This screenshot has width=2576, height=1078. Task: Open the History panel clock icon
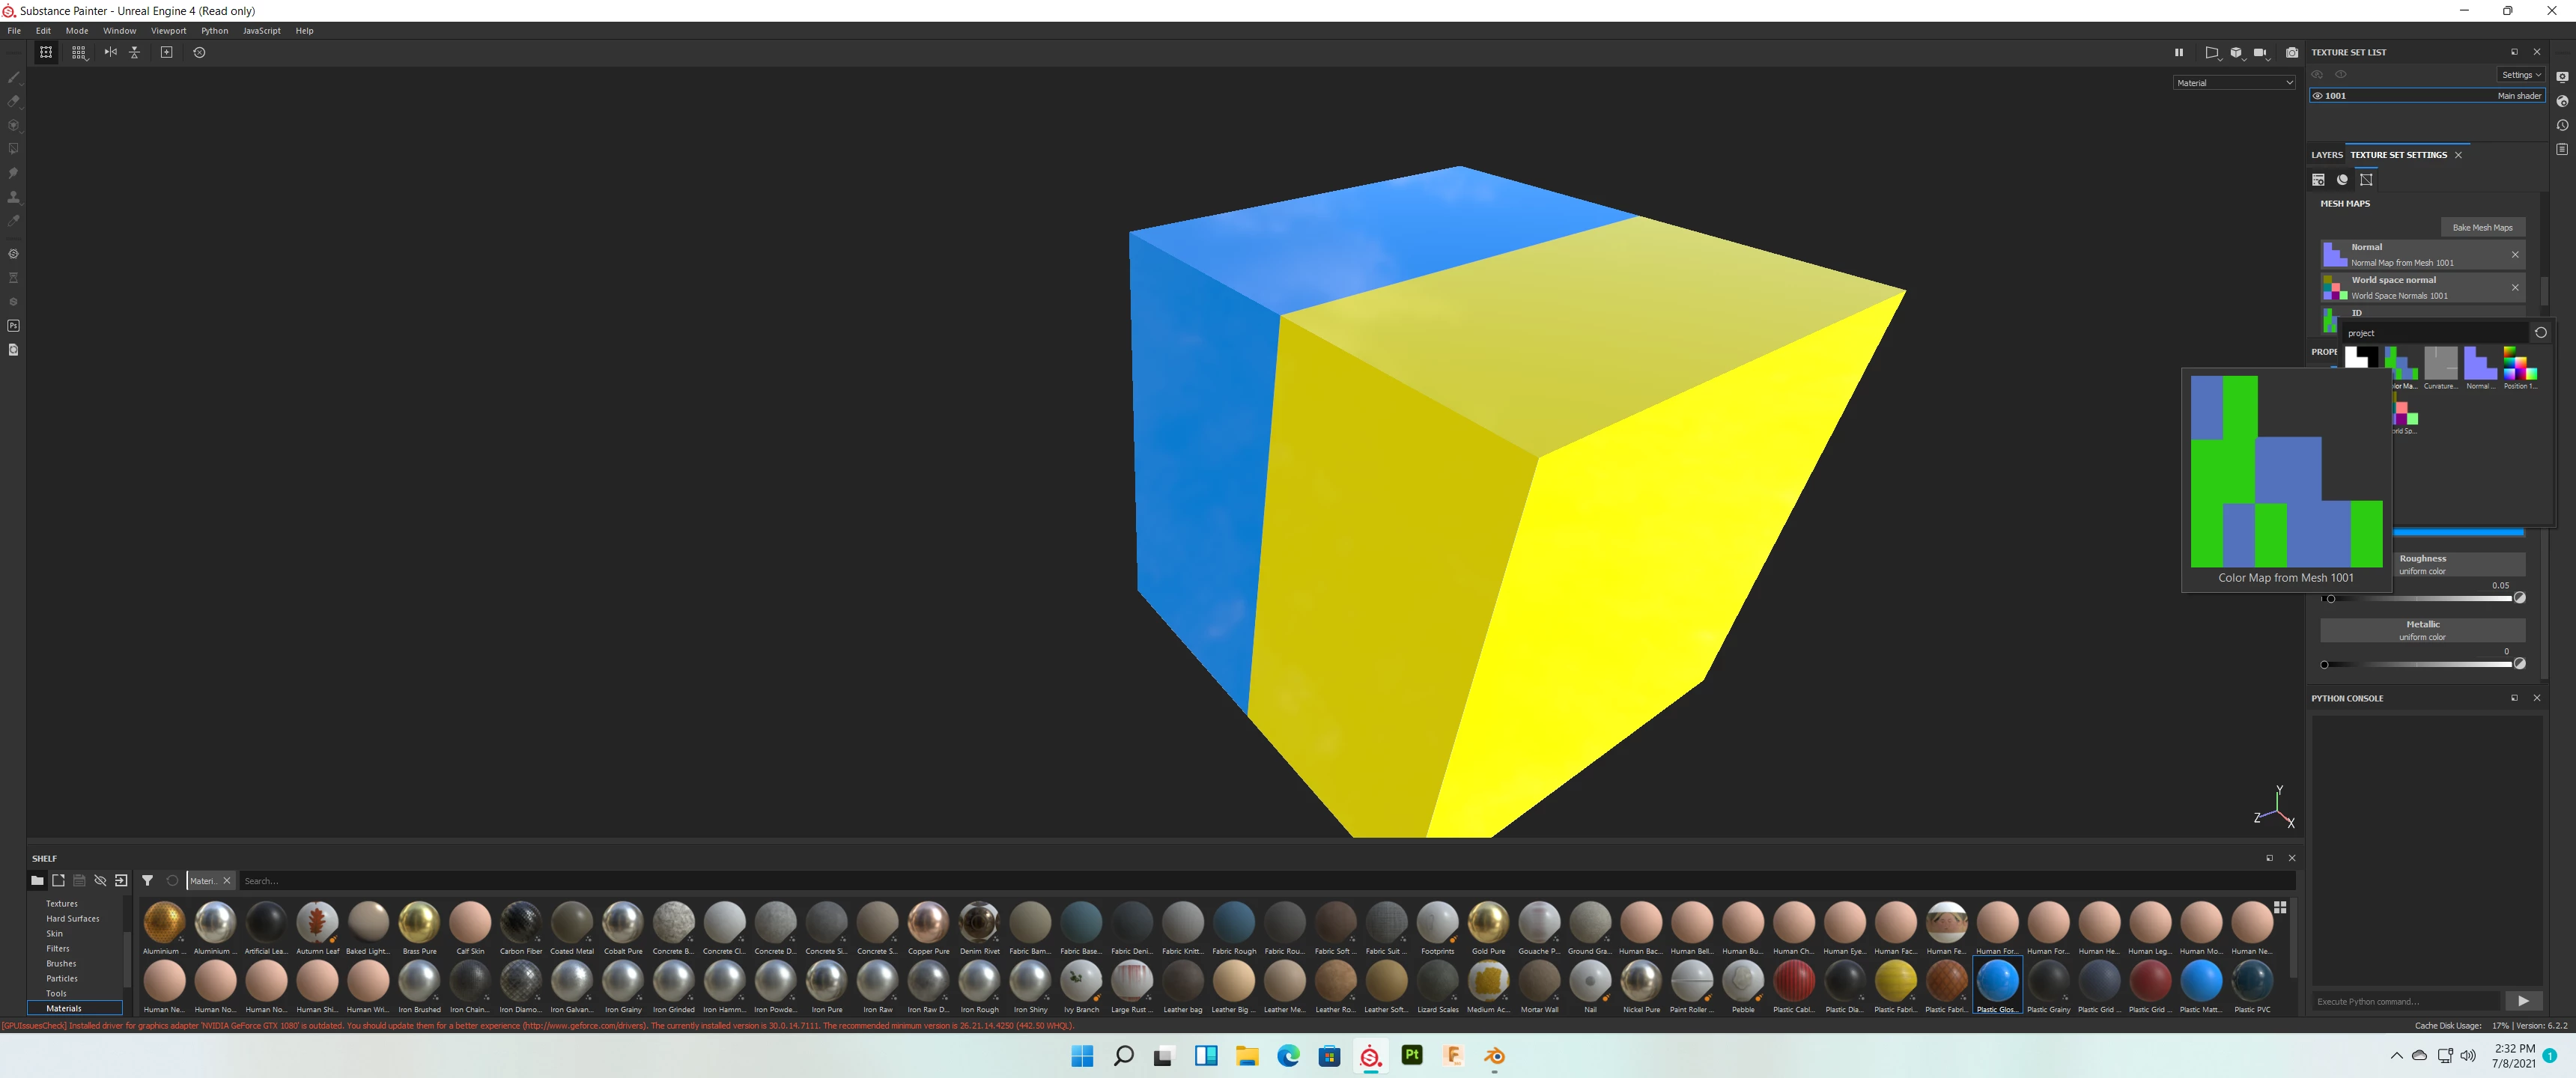pyautogui.click(x=2562, y=126)
